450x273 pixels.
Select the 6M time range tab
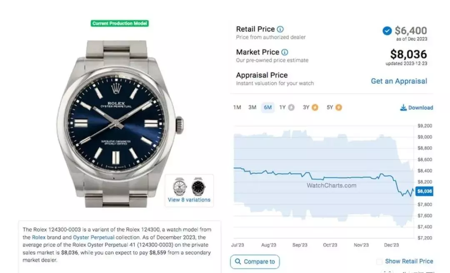(268, 107)
